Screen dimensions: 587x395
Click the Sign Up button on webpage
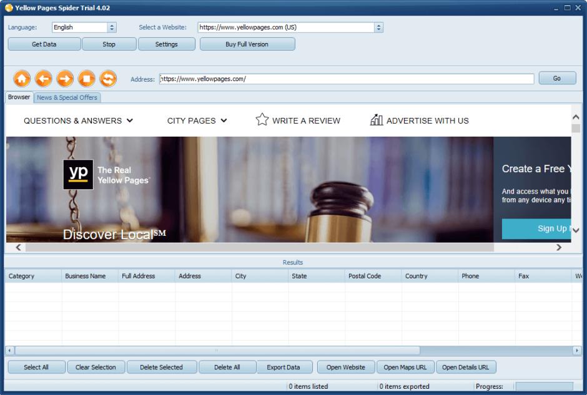tap(536, 228)
